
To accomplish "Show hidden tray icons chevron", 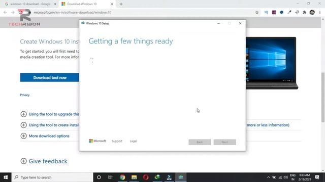I will click(269, 177).
